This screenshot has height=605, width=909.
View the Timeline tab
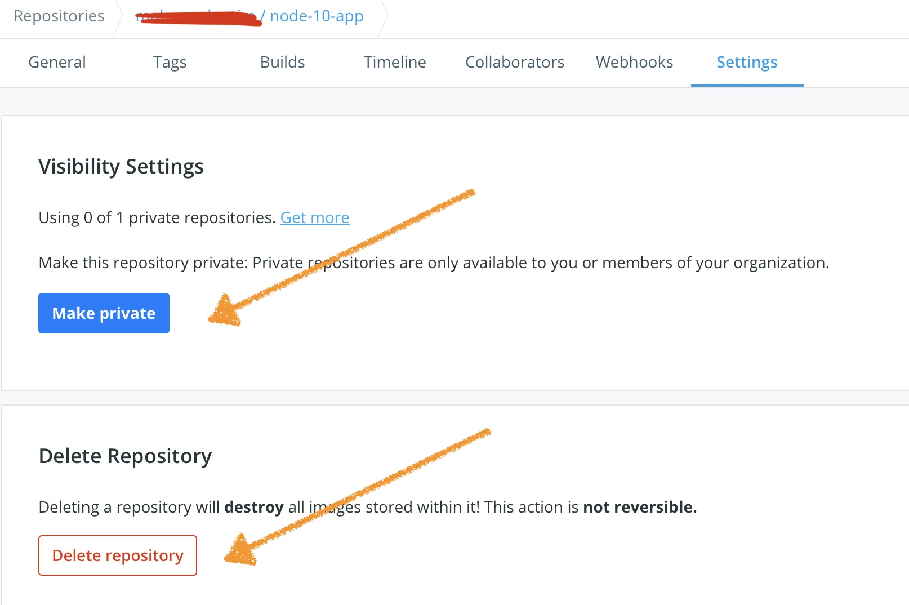(x=395, y=62)
